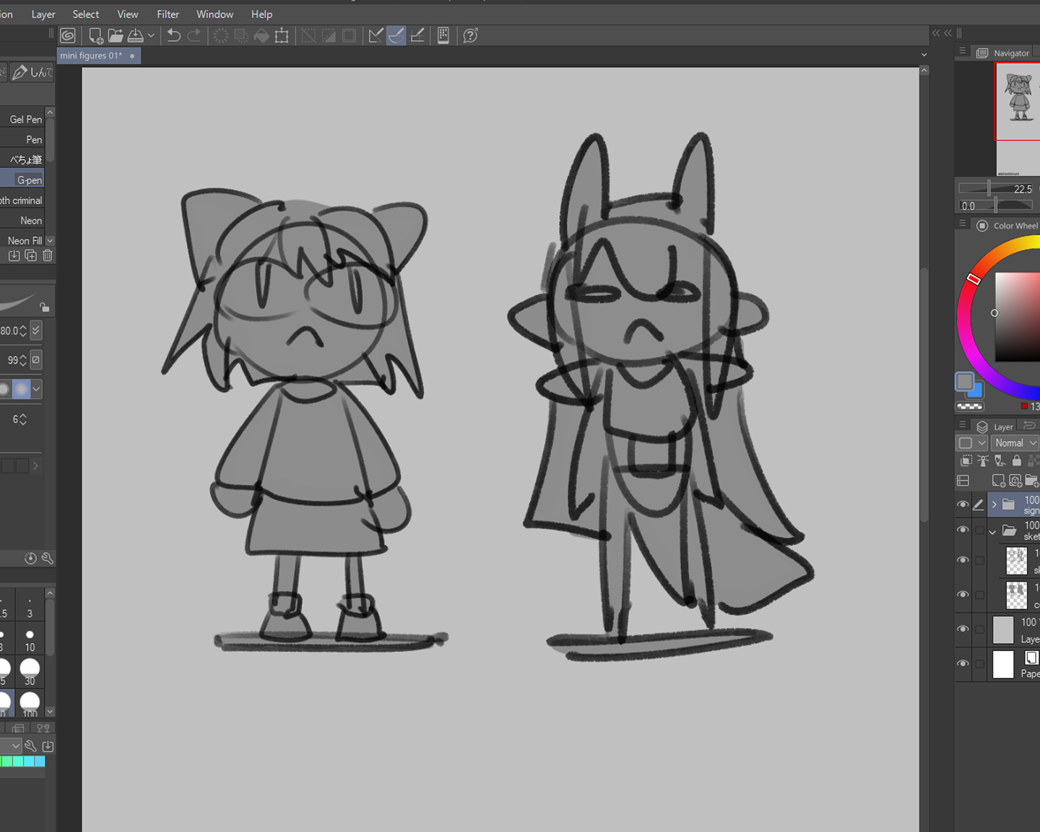Viewport: 1040px width, 832px height.
Task: Toggle visibility of the sketch folder
Action: tap(963, 530)
